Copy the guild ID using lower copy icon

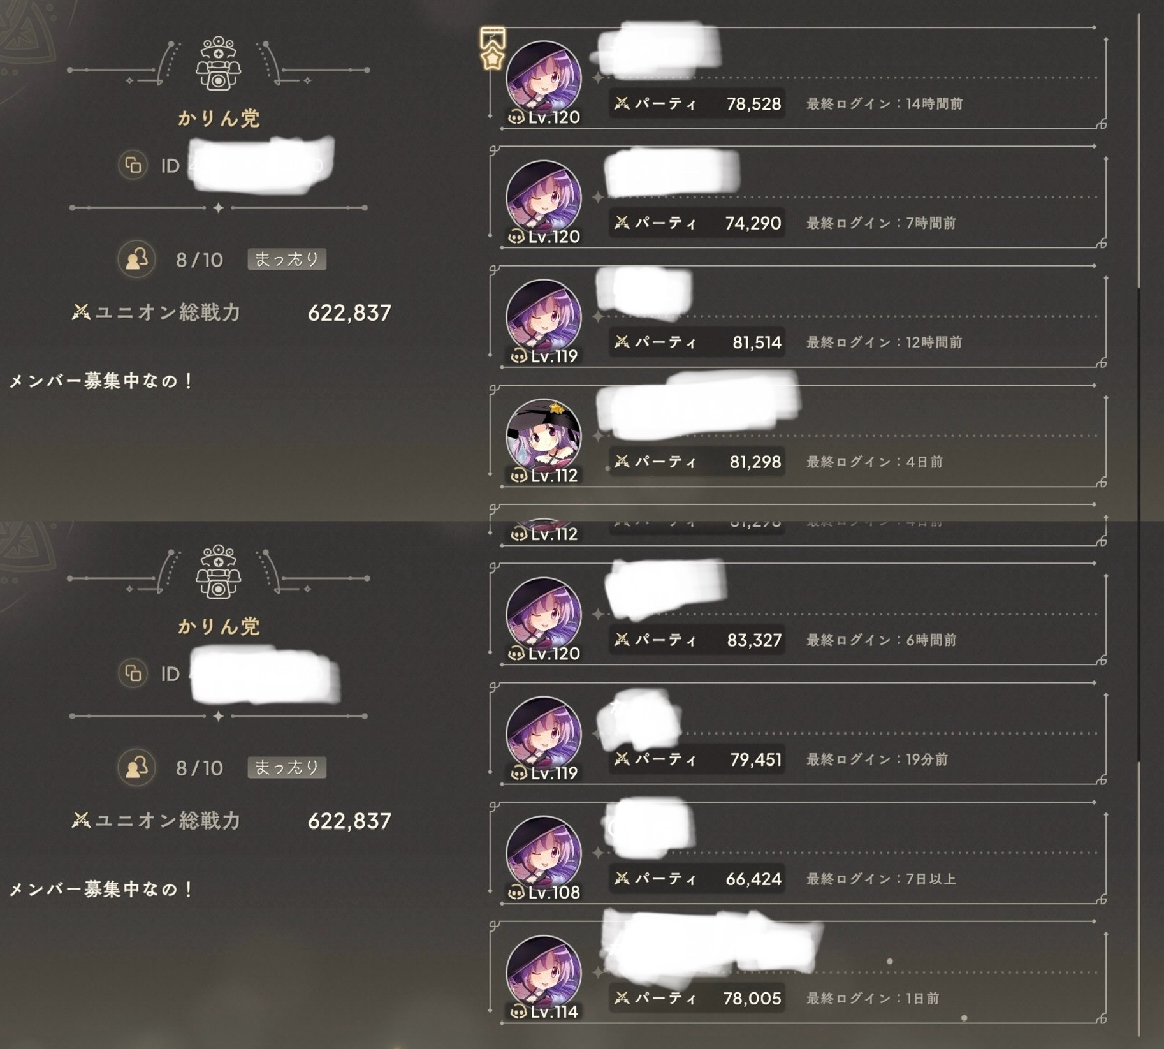[133, 673]
